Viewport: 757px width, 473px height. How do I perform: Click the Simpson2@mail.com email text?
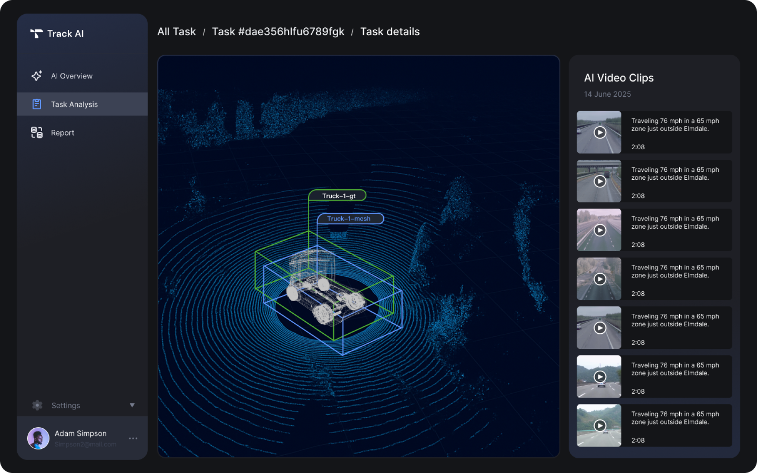[x=86, y=444]
